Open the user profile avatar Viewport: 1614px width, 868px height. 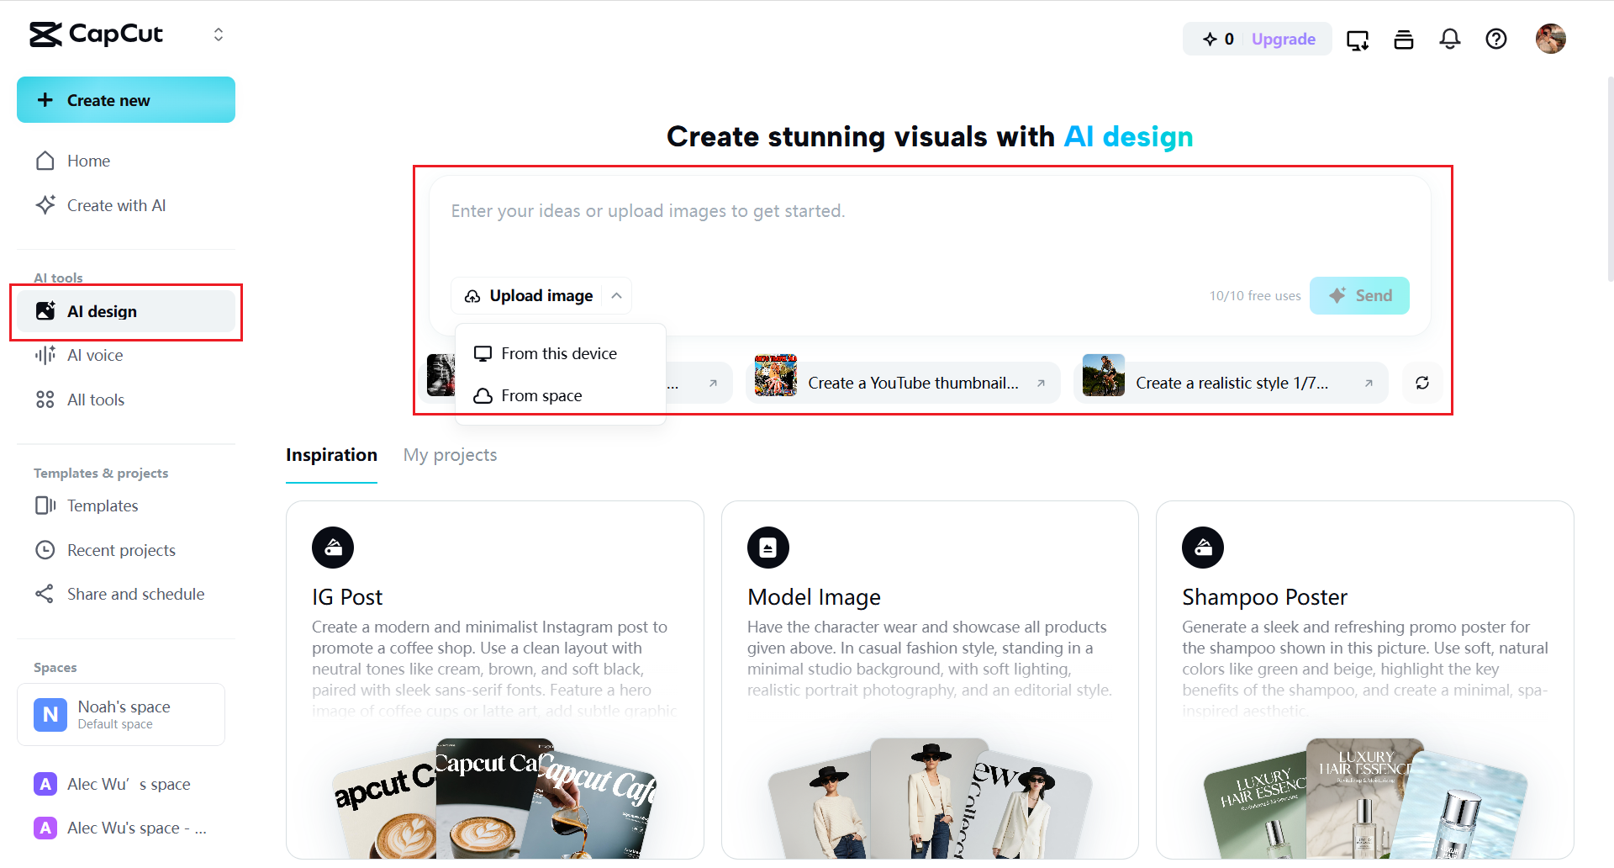pos(1550,39)
